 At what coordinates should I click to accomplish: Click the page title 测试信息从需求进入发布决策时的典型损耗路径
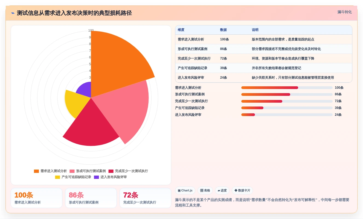coord(74,13)
